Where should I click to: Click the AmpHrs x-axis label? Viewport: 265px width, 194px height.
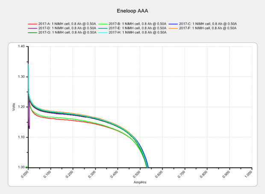pyautogui.click(x=140, y=183)
